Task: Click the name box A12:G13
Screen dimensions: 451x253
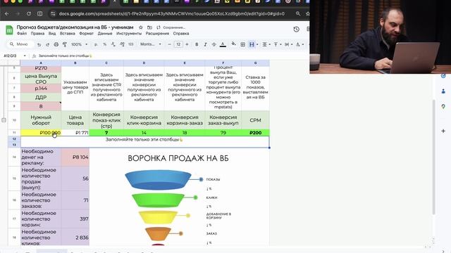Action: point(11,56)
